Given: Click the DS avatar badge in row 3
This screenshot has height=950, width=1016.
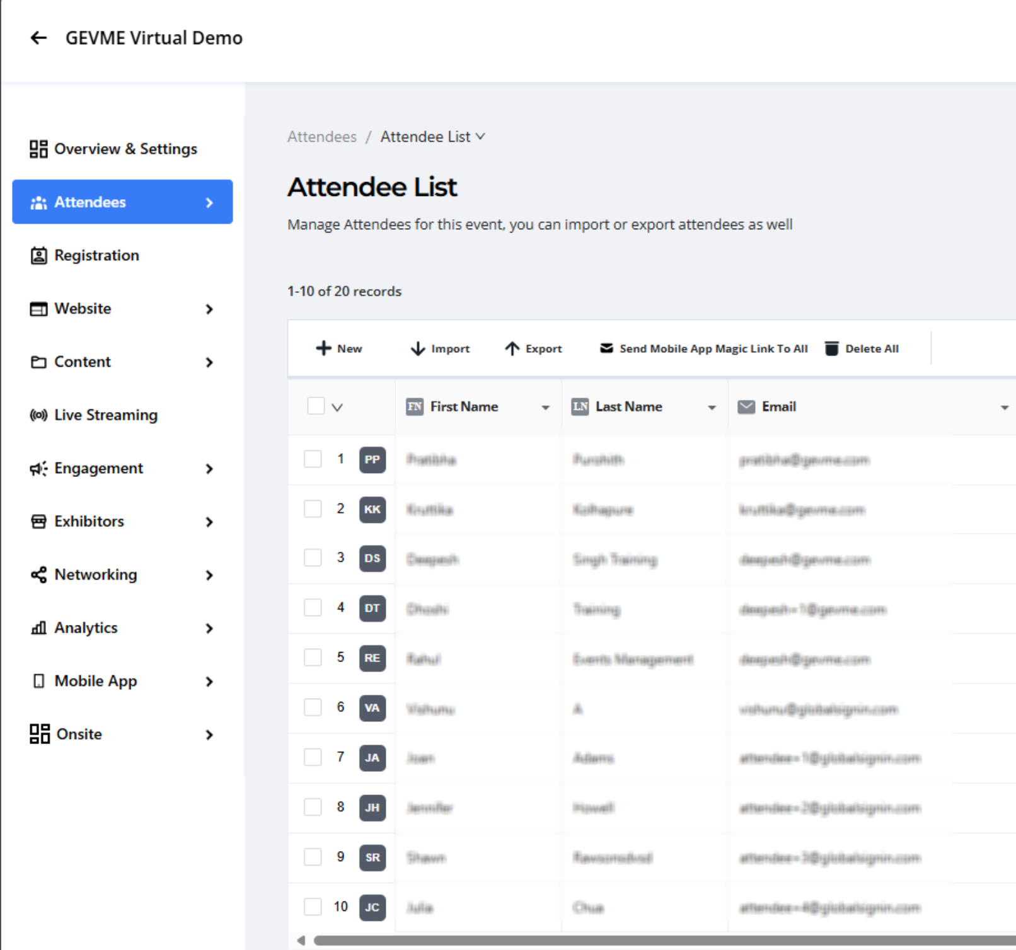Looking at the screenshot, I should pos(372,559).
